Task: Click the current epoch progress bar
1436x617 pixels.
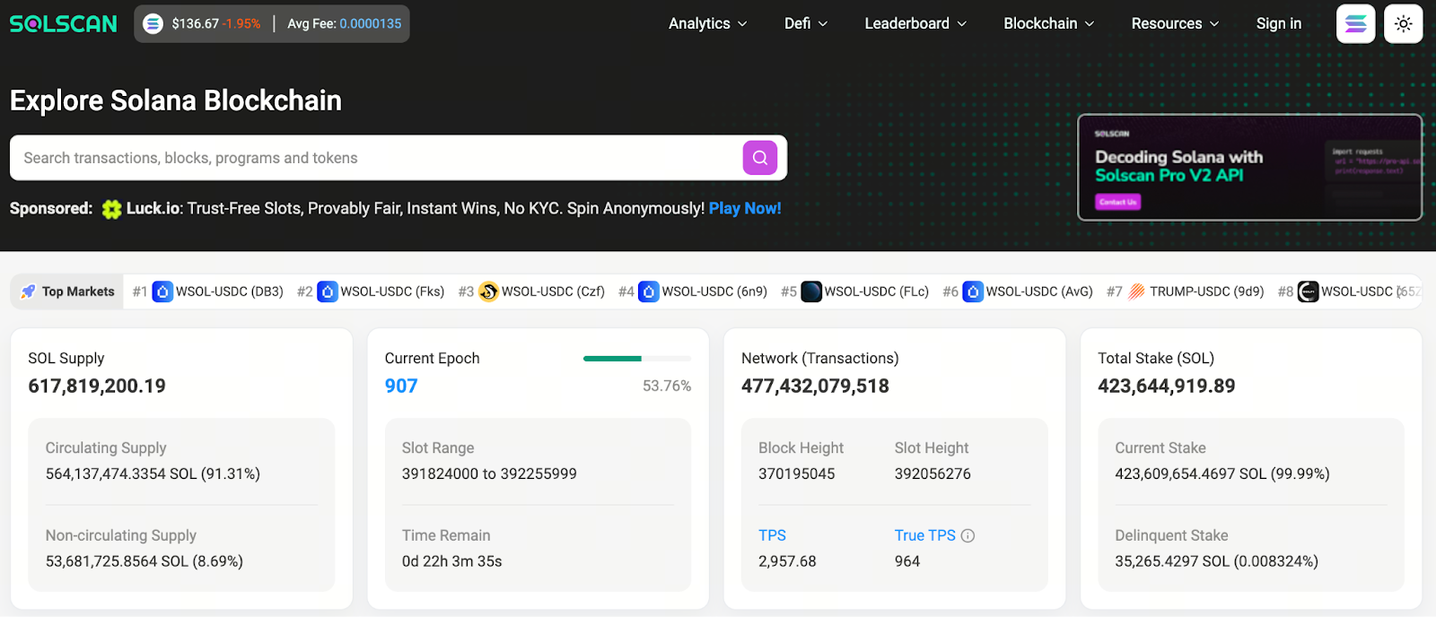Action: click(x=636, y=359)
